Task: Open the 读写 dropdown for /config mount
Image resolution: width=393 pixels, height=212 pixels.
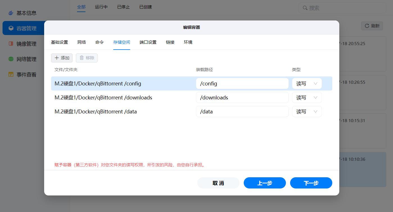Action: (307, 83)
